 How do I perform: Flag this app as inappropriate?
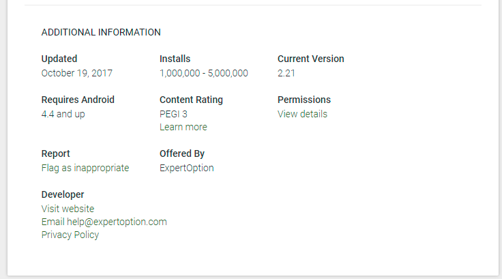pyautogui.click(x=85, y=168)
